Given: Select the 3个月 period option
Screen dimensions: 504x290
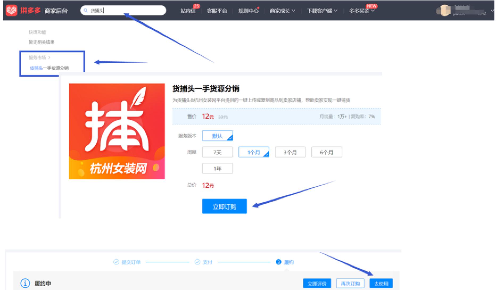Looking at the screenshot, I should [290, 152].
